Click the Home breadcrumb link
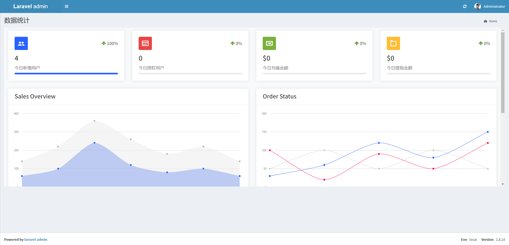This screenshot has height=245, width=509. pos(493,21)
